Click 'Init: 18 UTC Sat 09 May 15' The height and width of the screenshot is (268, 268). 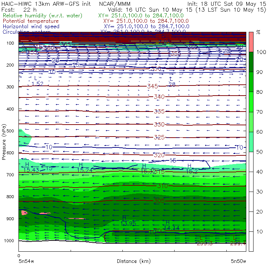[x=227, y=4]
